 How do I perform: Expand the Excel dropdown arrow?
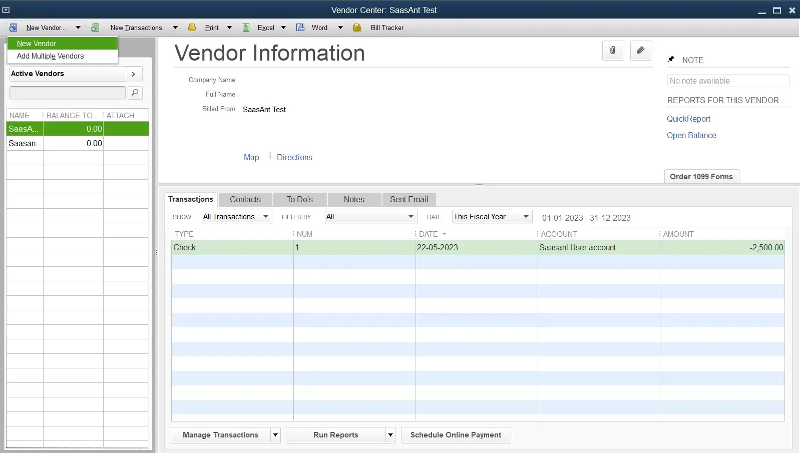(x=283, y=28)
